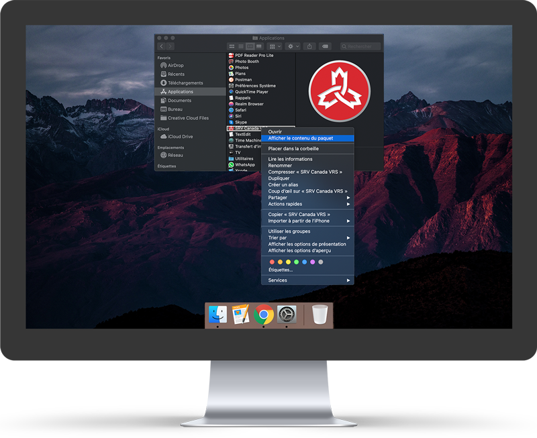This screenshot has height=438, width=537.
Task: Choose Coup d'œil sur « SRV Canada VRS »
Action: click(x=307, y=191)
